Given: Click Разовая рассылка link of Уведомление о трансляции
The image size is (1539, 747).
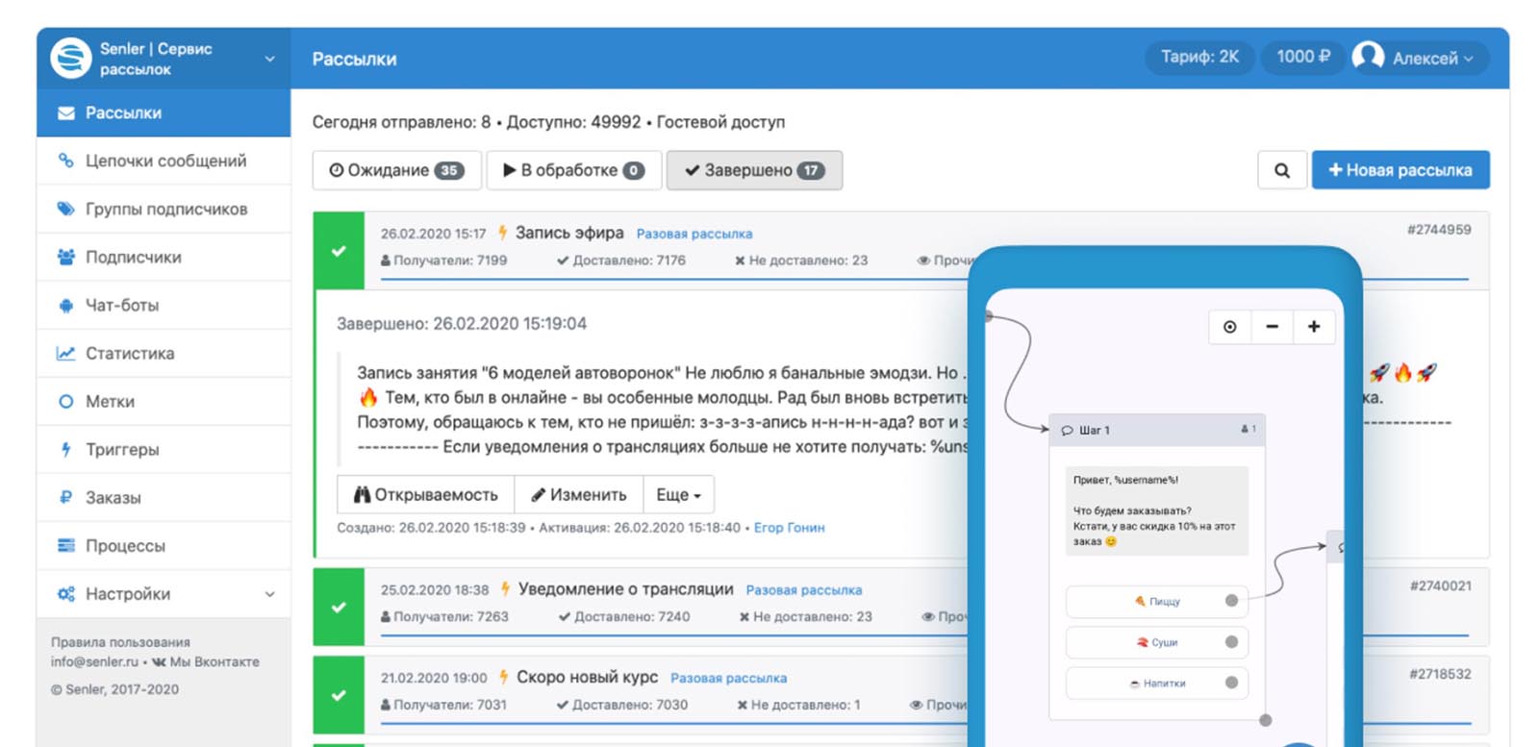Looking at the screenshot, I should coord(804,590).
